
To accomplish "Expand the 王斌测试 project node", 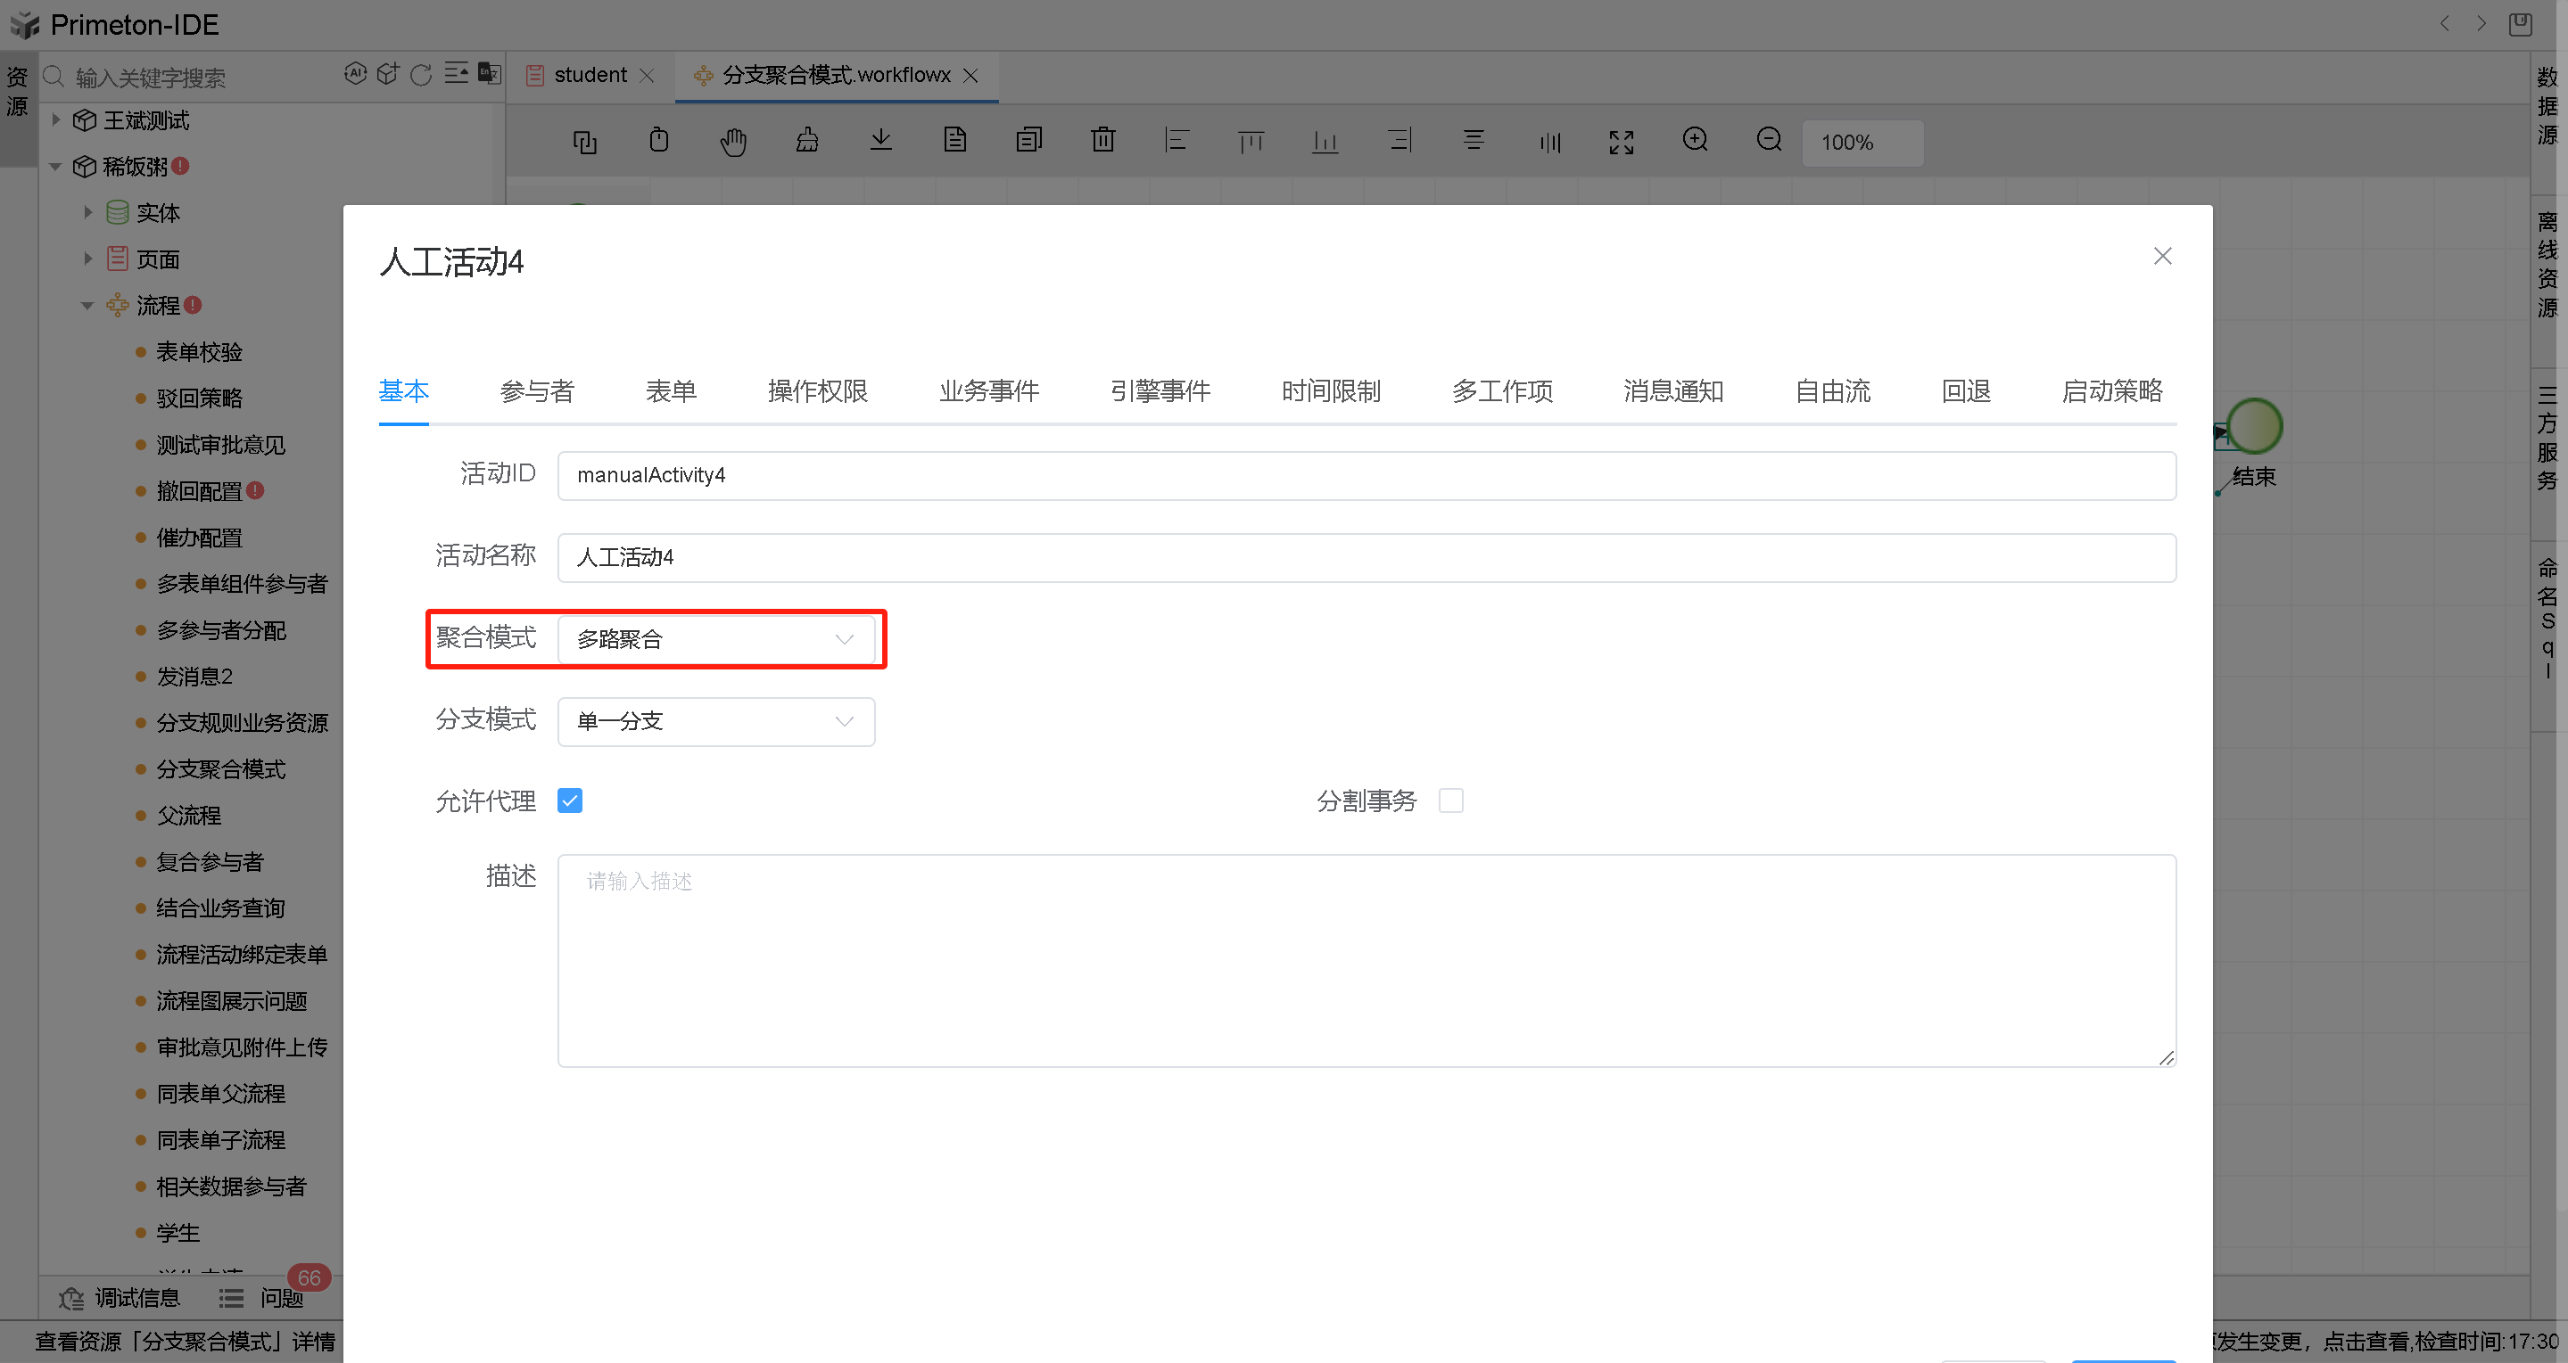I will coord(57,120).
